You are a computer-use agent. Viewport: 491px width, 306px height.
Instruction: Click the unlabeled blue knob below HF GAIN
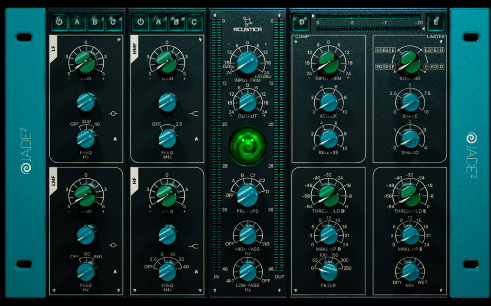point(167,235)
